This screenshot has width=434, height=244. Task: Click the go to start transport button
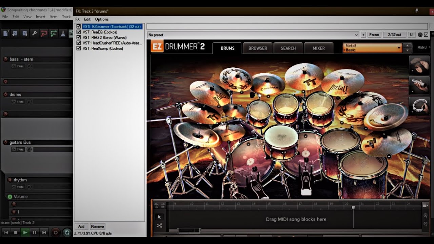pyautogui.click(x=6, y=232)
